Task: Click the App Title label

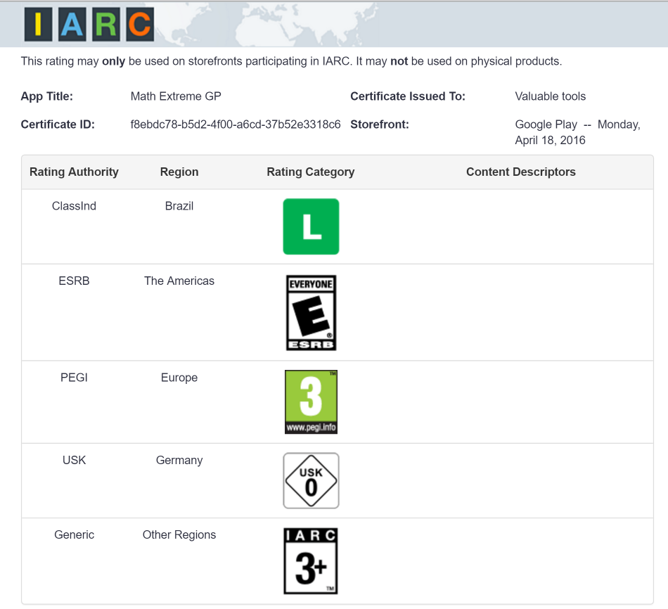Action: (47, 96)
